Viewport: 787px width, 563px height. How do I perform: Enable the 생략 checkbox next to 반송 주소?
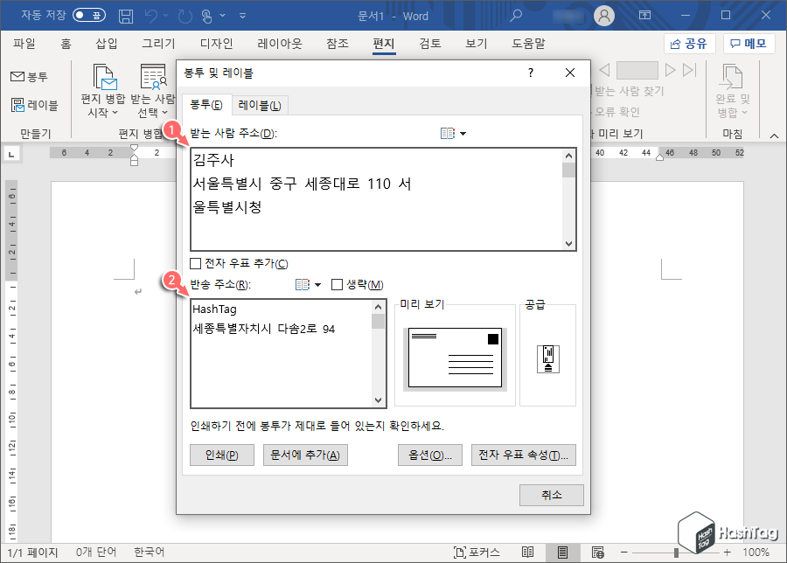(x=338, y=284)
